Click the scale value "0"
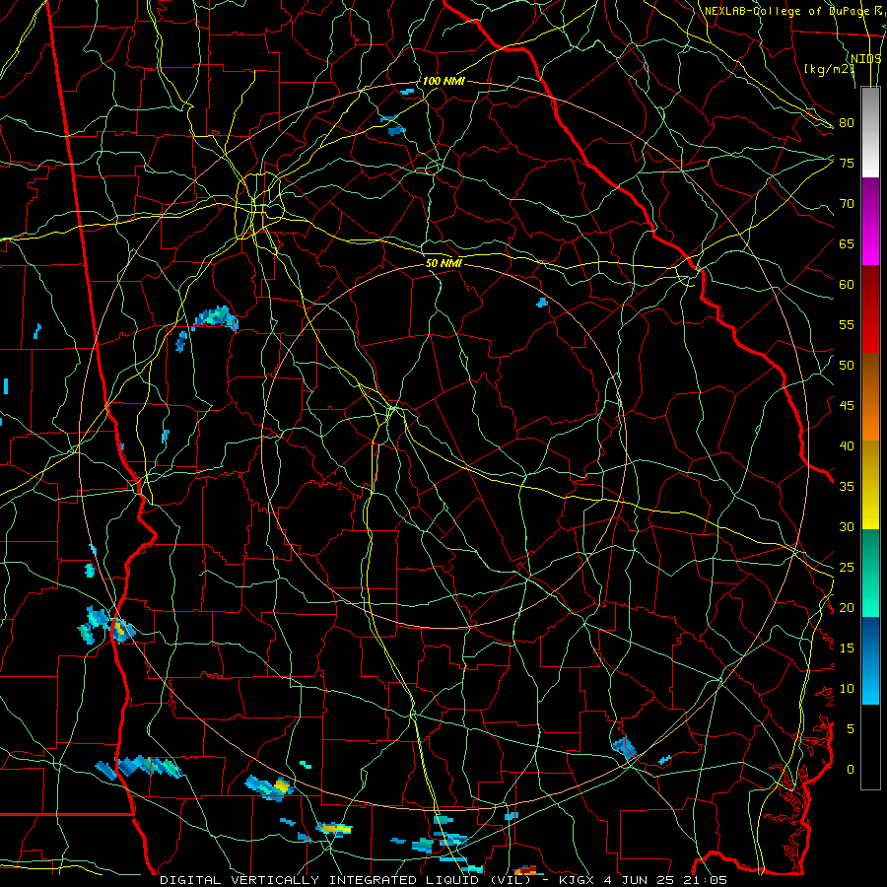Viewport: 887px width, 887px height. click(x=851, y=770)
